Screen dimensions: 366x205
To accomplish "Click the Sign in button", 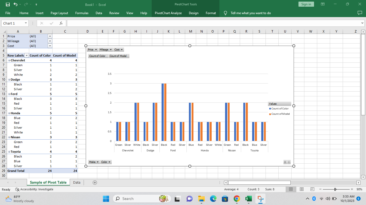I will 306,4.
